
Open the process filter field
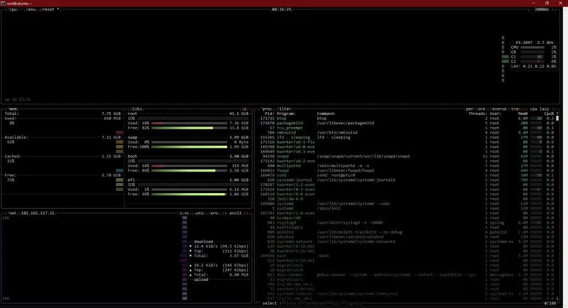click(x=285, y=109)
